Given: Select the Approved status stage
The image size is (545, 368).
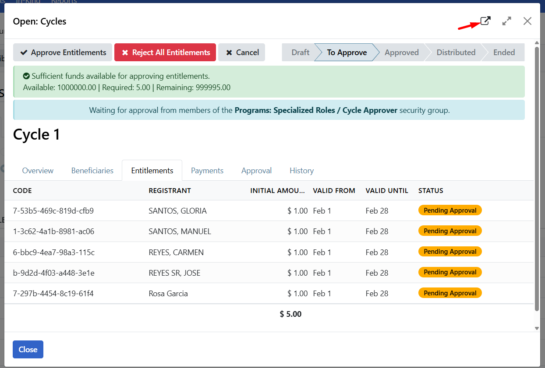Looking at the screenshot, I should 401,53.
